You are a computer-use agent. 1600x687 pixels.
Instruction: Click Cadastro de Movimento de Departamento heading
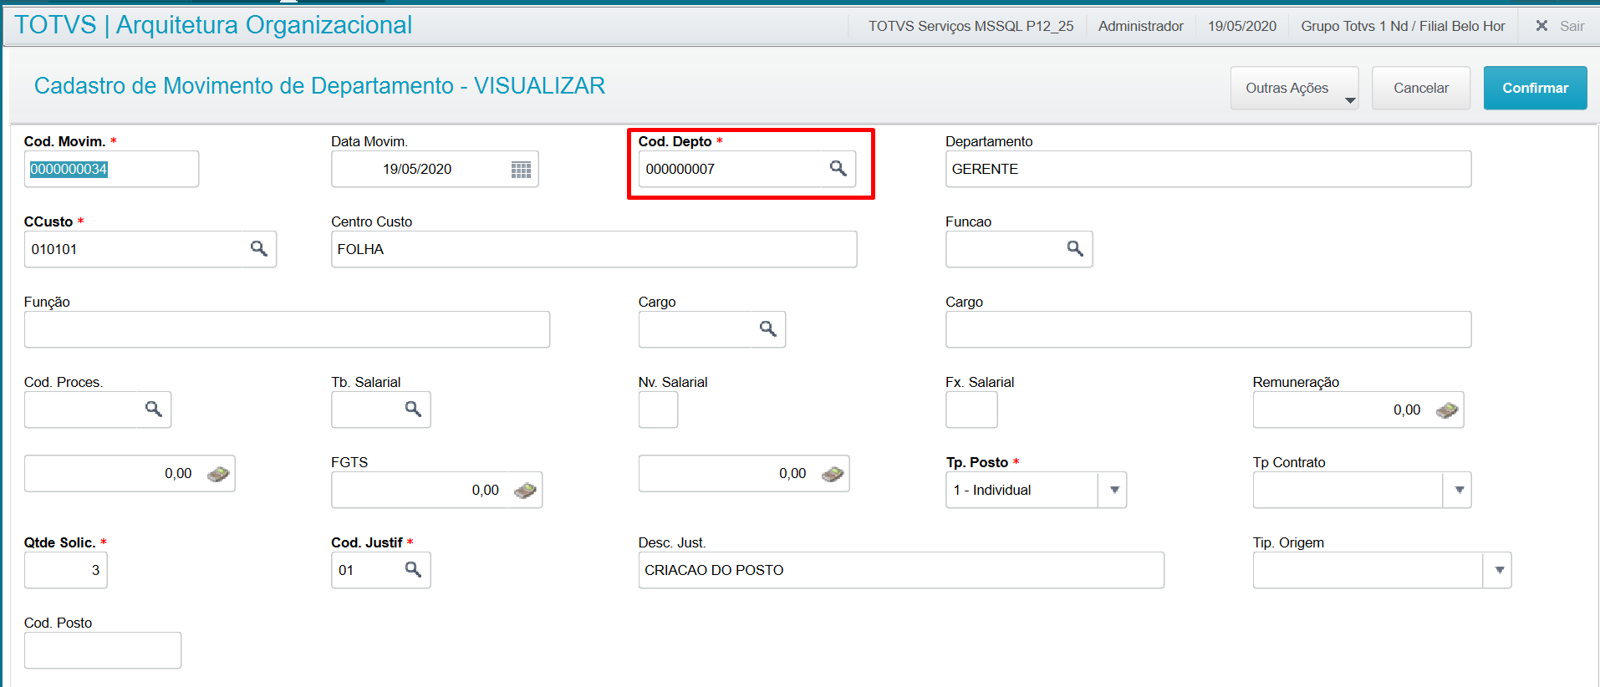pos(319,85)
